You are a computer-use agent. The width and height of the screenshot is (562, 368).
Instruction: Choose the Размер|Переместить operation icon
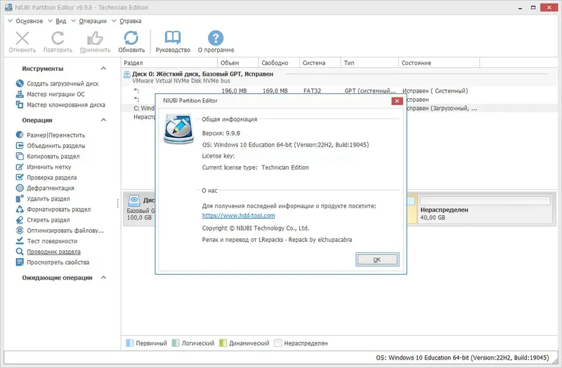coord(20,135)
